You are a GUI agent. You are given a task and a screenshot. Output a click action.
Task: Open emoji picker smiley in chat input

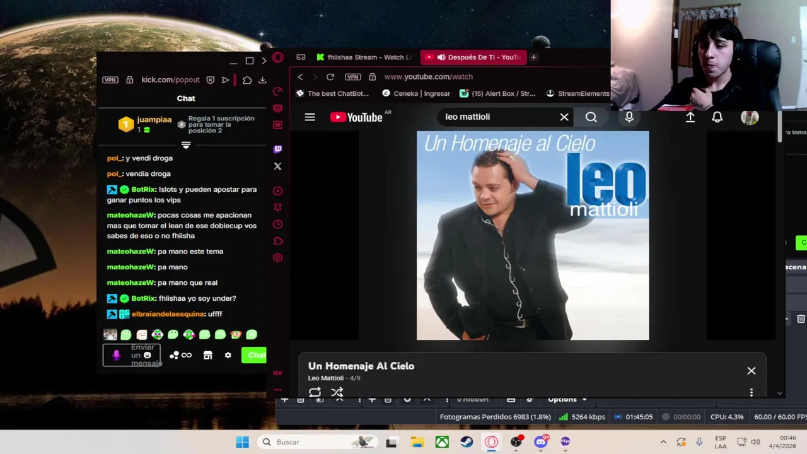[x=148, y=355]
